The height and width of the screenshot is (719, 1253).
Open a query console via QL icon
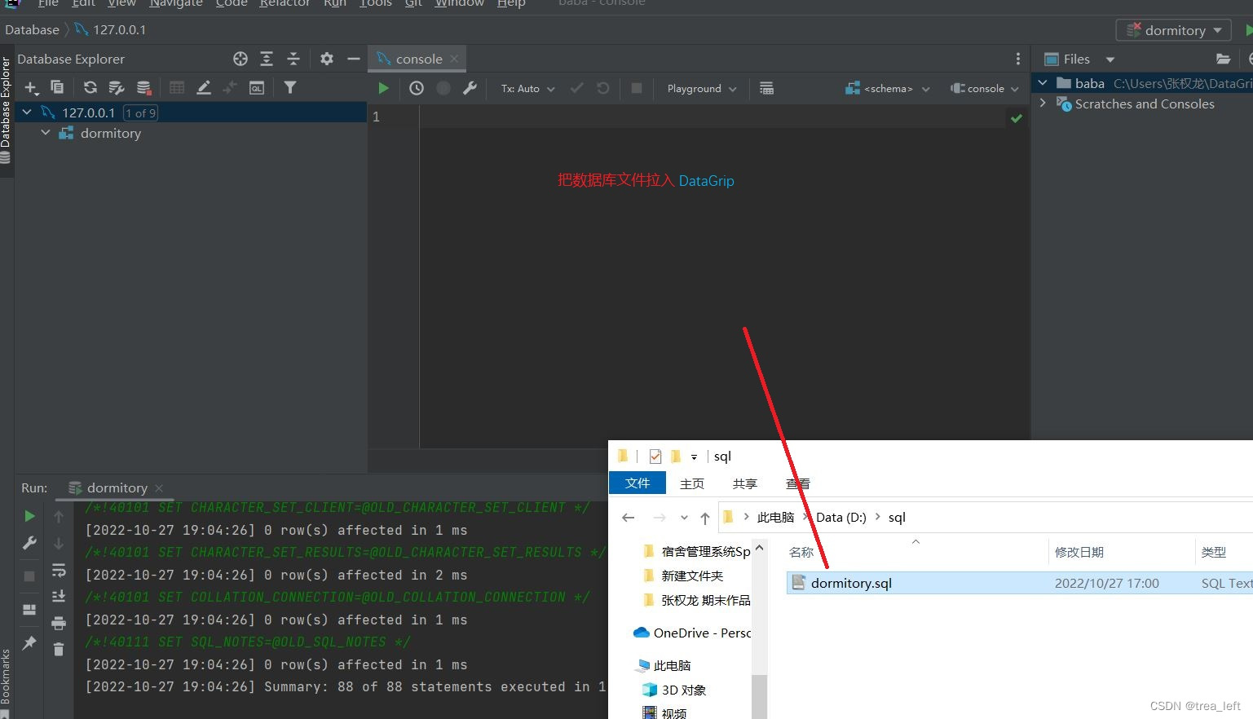click(257, 87)
